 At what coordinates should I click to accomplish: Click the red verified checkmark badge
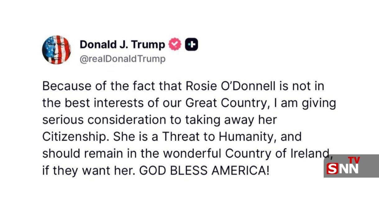[175, 45]
